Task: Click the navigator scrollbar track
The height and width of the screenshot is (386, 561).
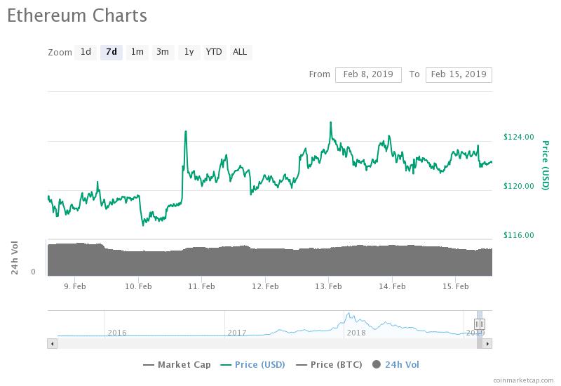Action: (x=266, y=344)
